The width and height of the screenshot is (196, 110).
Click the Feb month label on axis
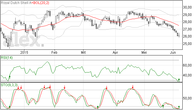point(54,52)
